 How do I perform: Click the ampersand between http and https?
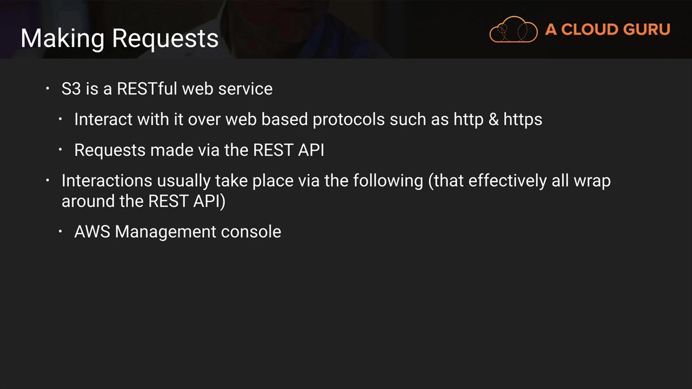(x=493, y=119)
